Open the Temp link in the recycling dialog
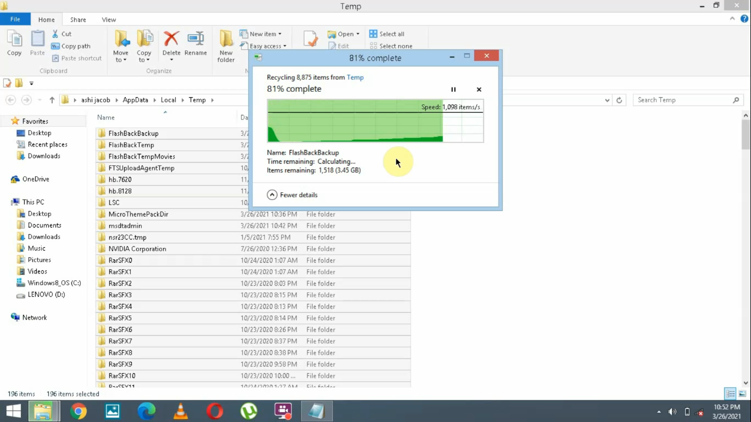Screen dimensions: 751x422 [355, 77]
